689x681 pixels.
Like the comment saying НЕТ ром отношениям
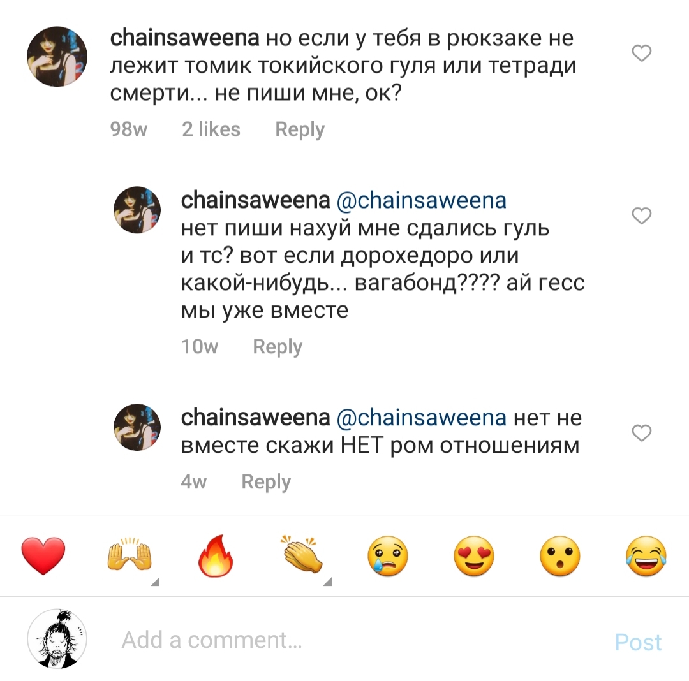point(641,434)
